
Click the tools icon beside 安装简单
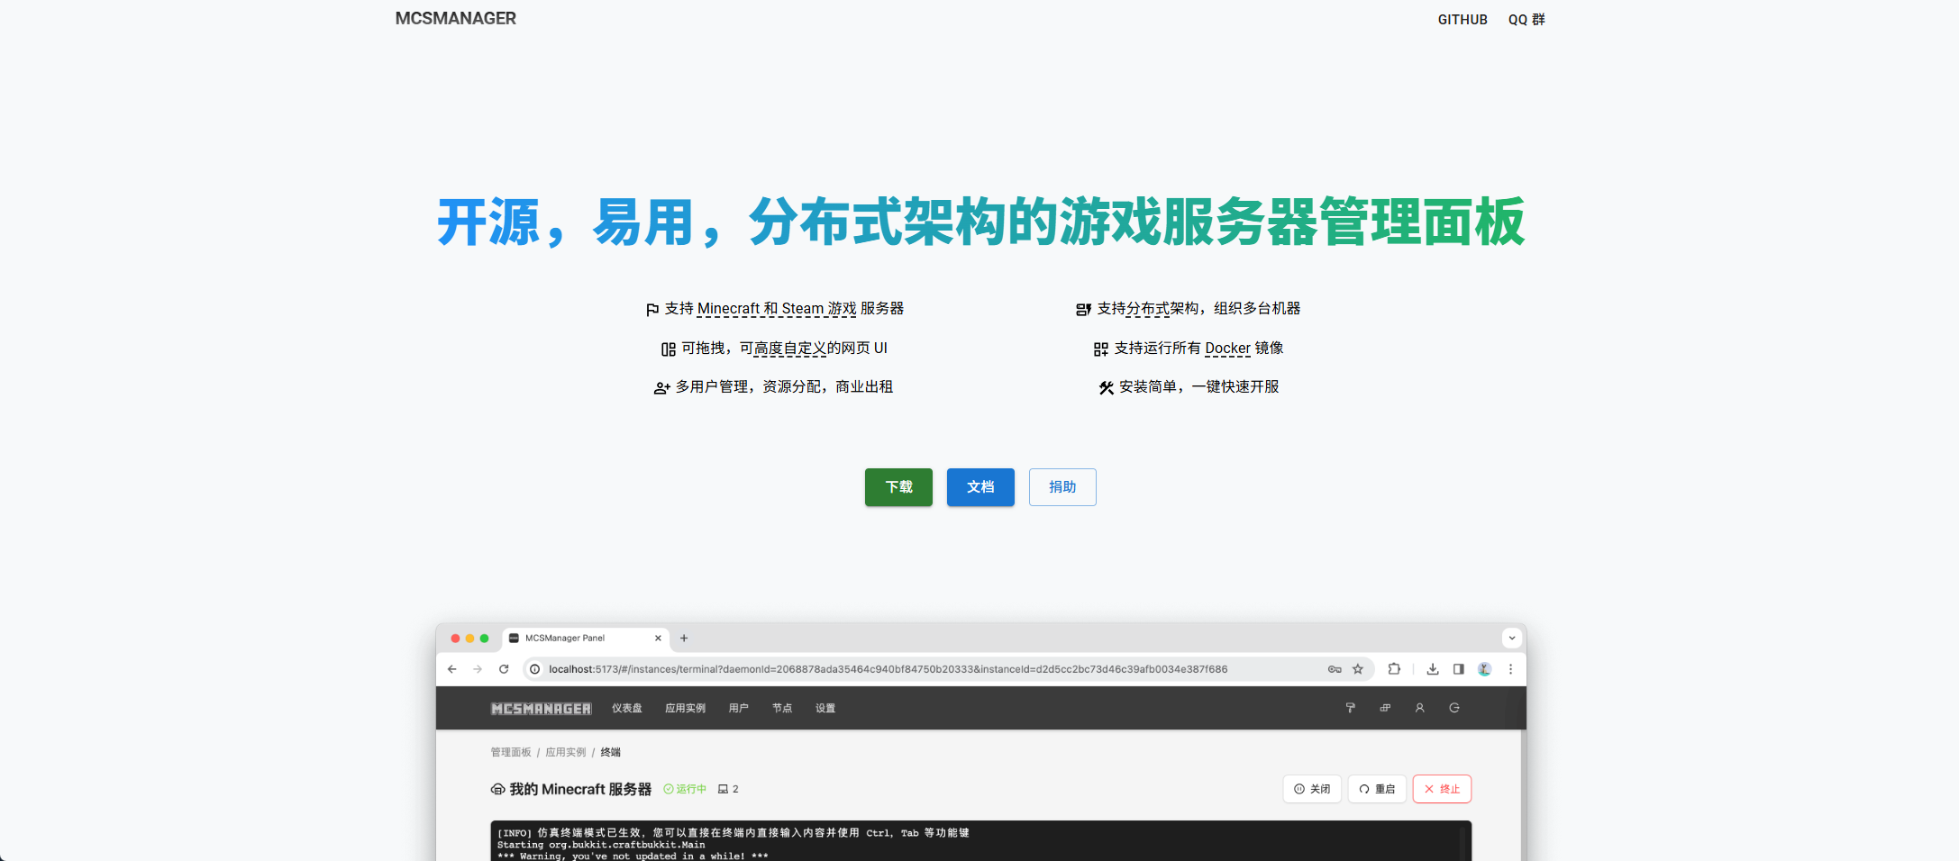tap(1107, 388)
